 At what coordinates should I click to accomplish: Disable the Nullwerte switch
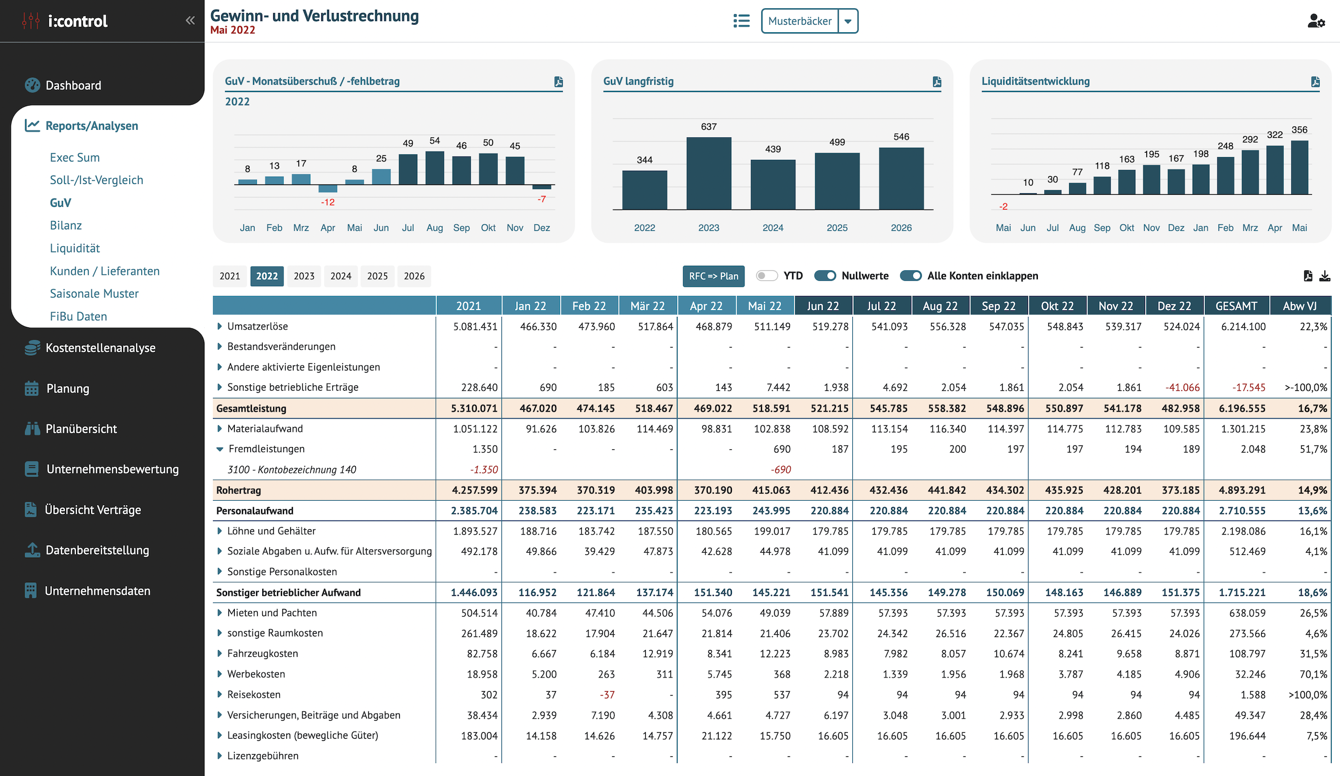click(825, 276)
